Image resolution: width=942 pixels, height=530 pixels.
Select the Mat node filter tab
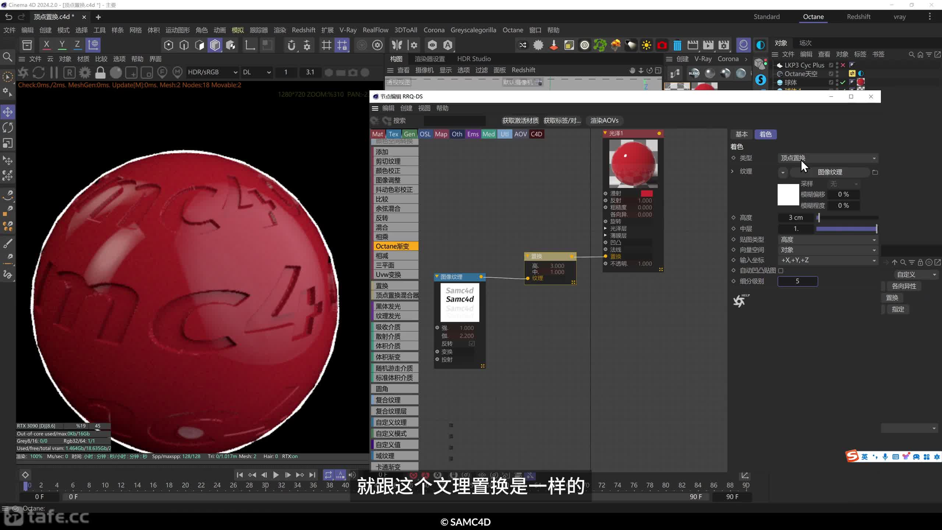(378, 134)
